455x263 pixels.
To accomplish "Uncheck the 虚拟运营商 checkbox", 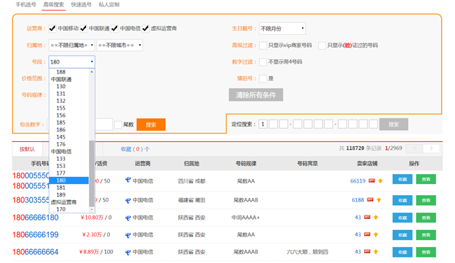I will pyautogui.click(x=146, y=29).
